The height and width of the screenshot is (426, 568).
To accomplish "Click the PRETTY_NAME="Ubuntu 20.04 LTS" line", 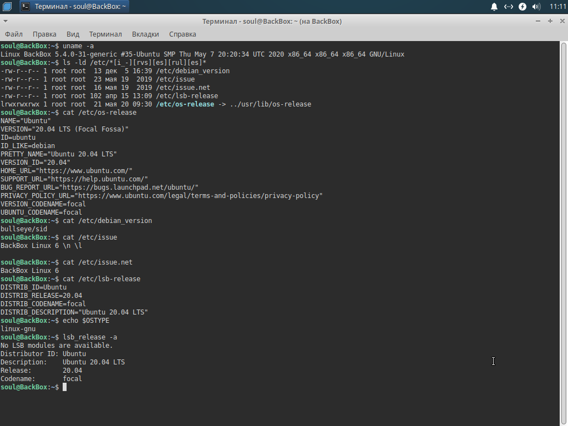I will point(59,154).
